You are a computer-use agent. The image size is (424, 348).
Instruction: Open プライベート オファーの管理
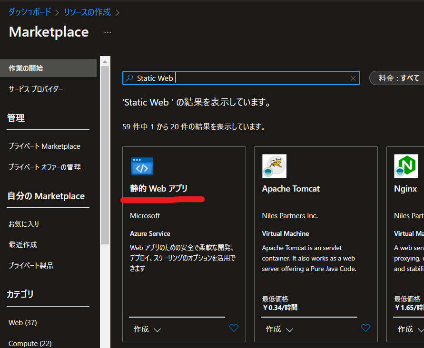(45, 167)
